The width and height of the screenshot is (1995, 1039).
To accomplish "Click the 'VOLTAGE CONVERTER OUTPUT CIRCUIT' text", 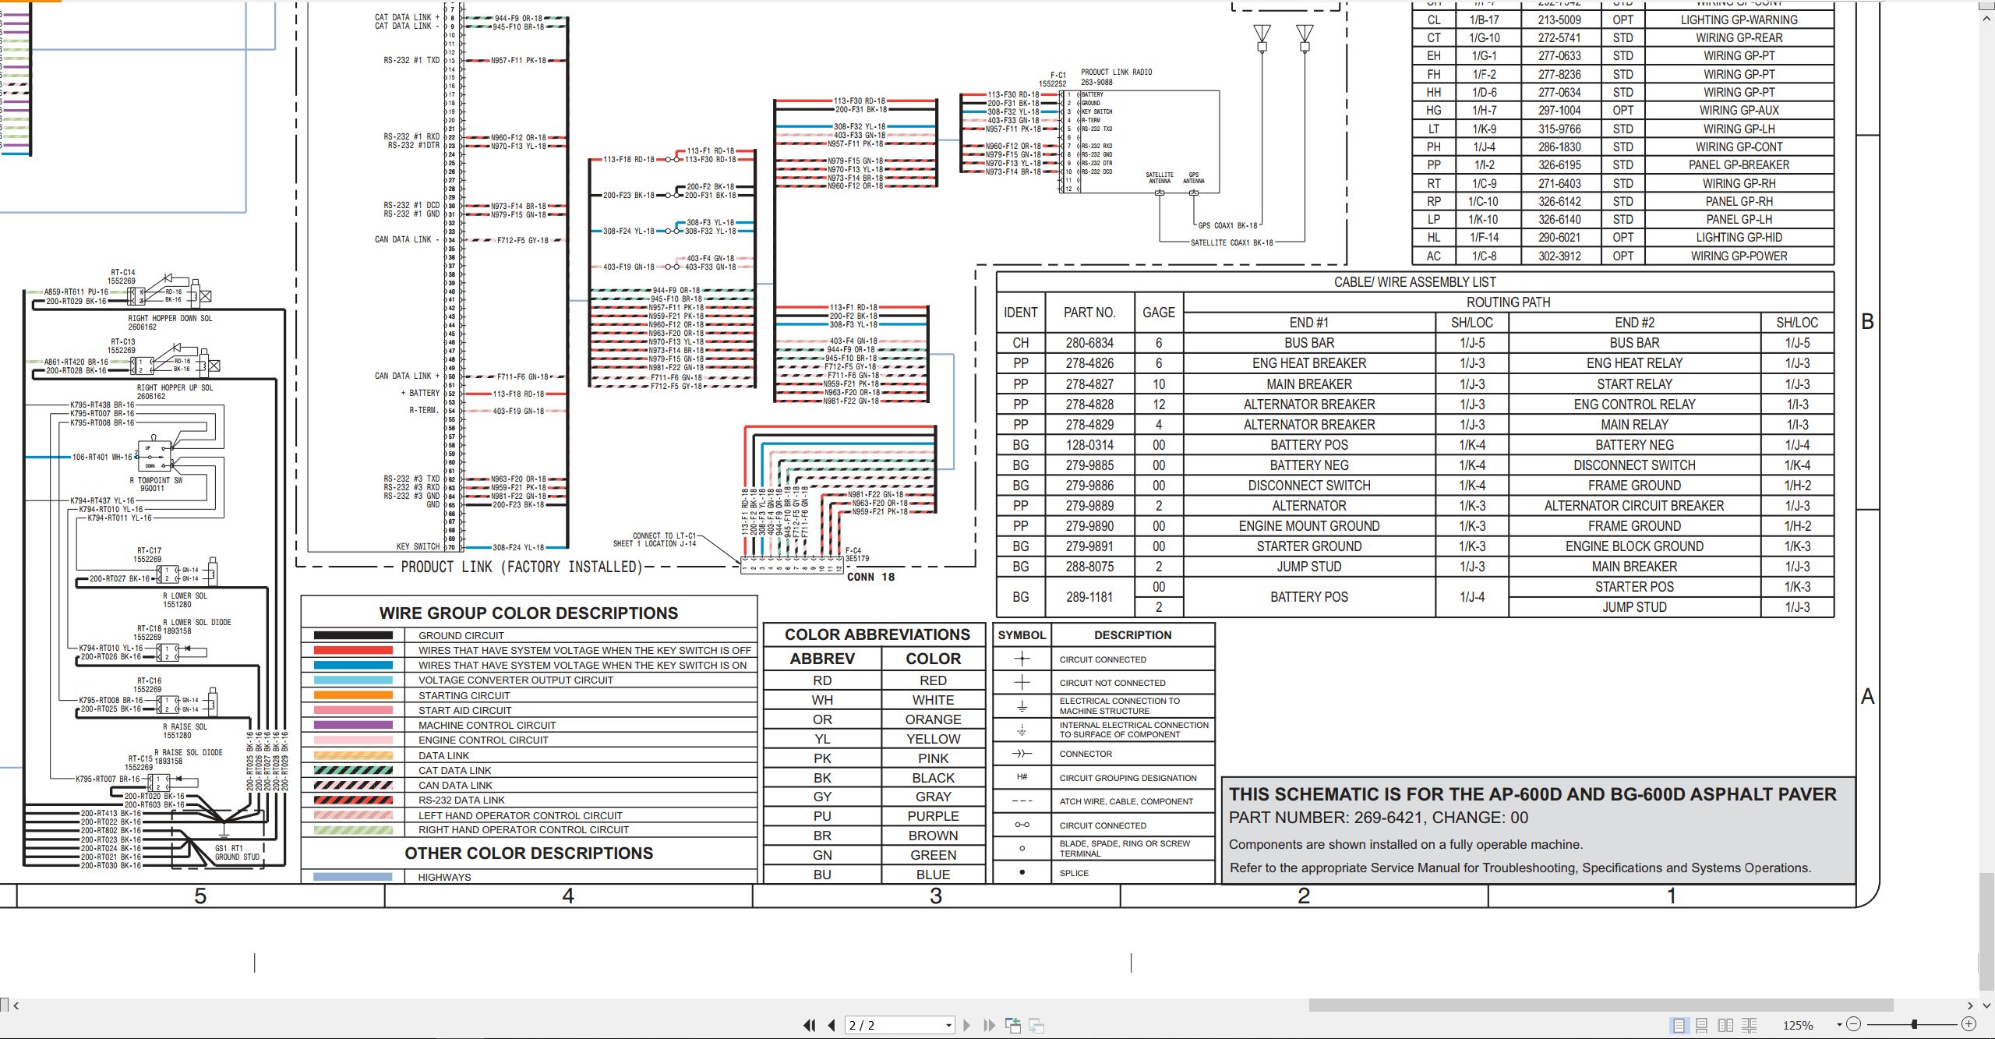I will pos(516,680).
